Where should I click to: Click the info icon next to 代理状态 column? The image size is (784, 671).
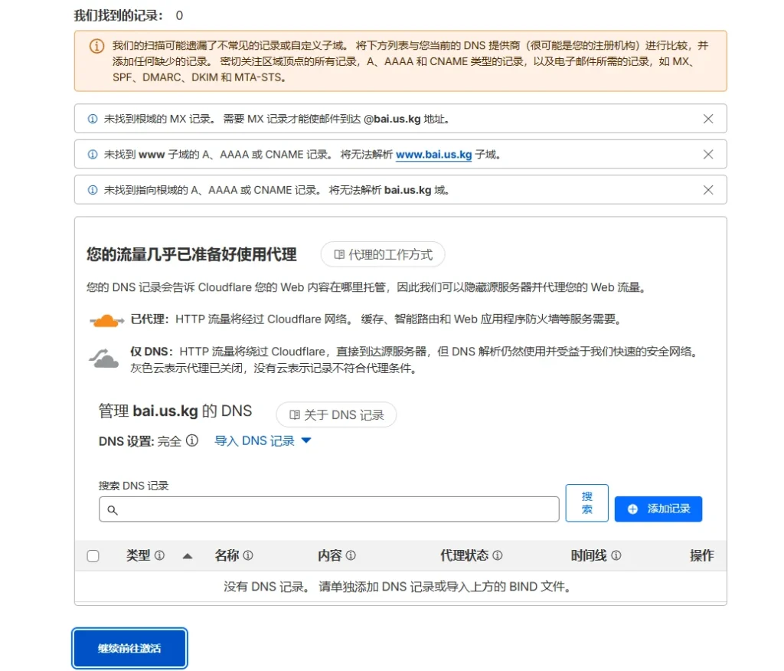[x=497, y=555]
